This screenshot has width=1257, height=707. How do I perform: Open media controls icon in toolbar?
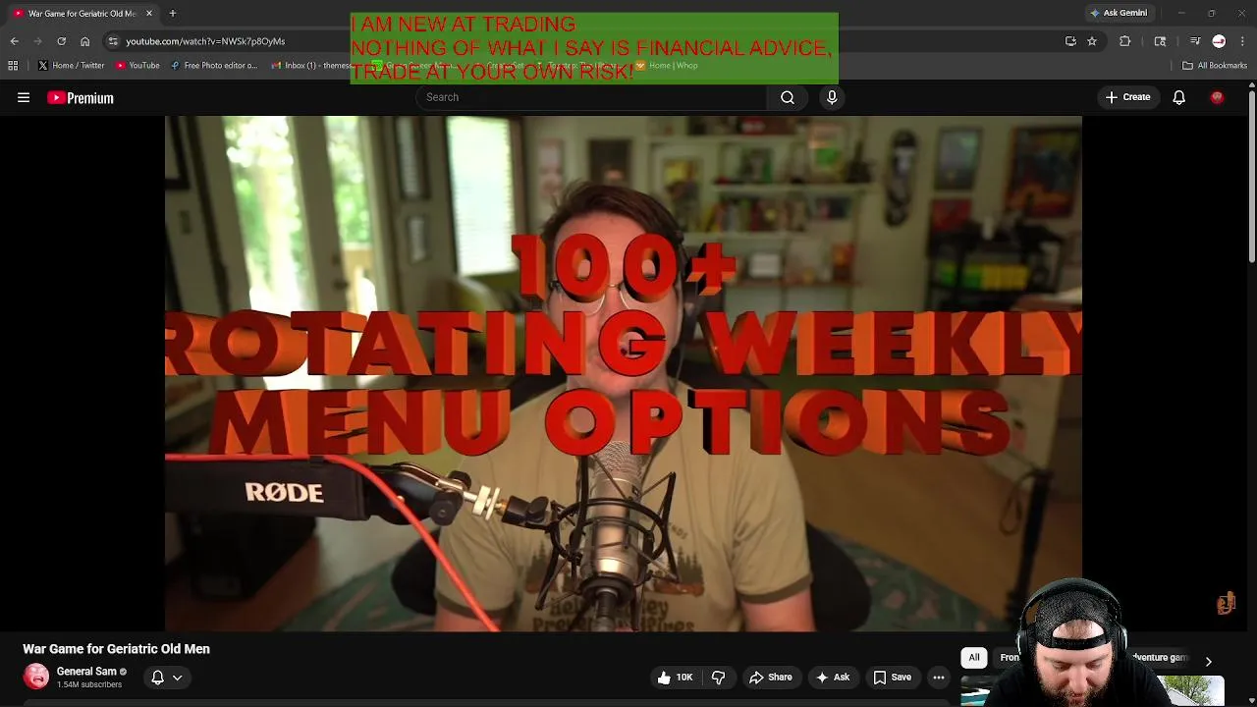1194,41
